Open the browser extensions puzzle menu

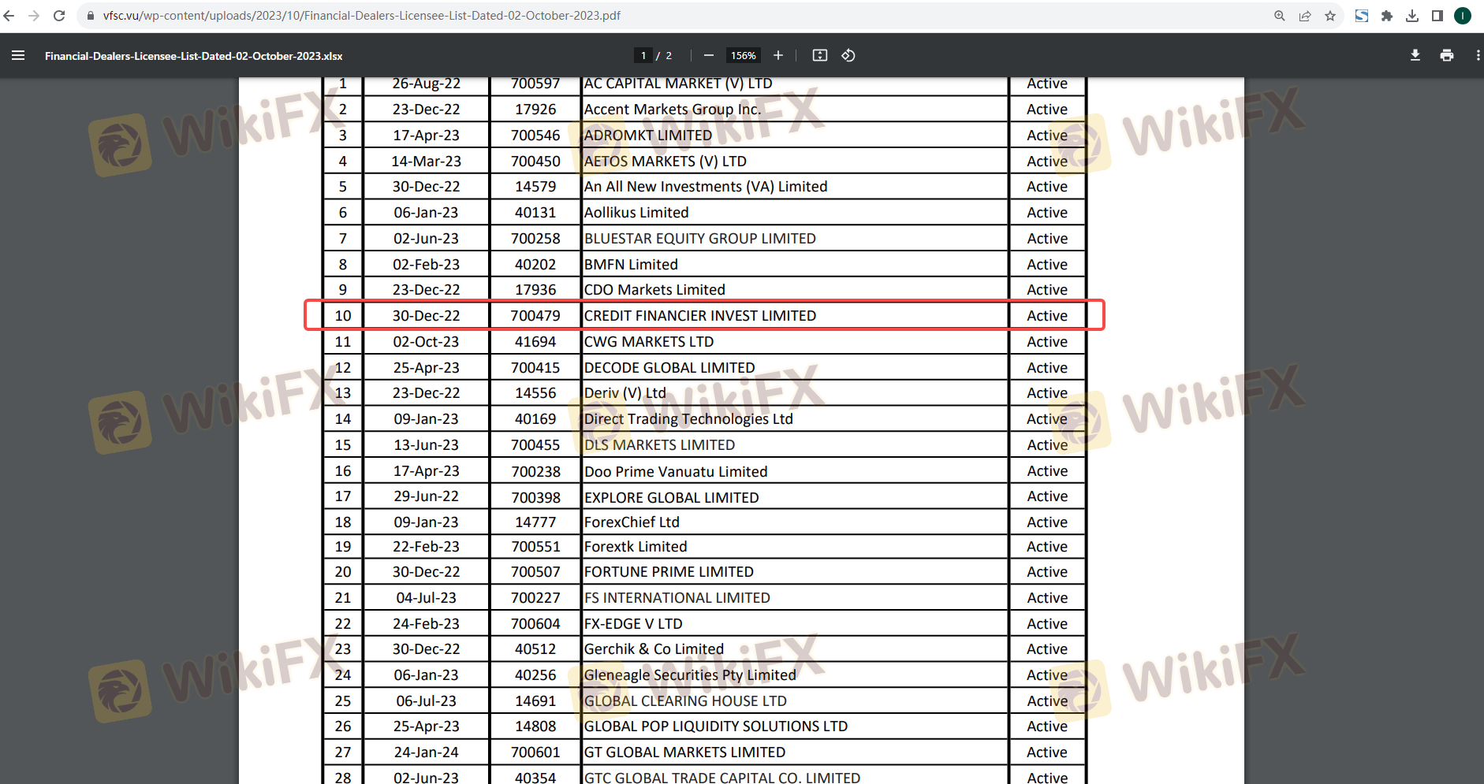pos(1387,16)
